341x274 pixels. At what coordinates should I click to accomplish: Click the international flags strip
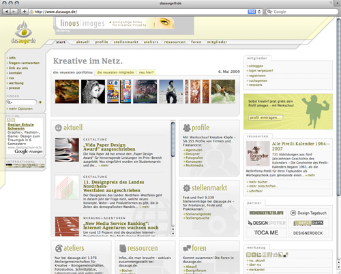click(25, 166)
